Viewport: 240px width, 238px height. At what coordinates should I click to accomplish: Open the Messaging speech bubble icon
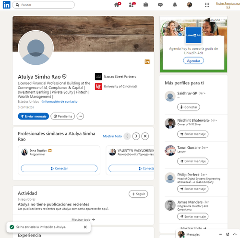pos(160,5)
